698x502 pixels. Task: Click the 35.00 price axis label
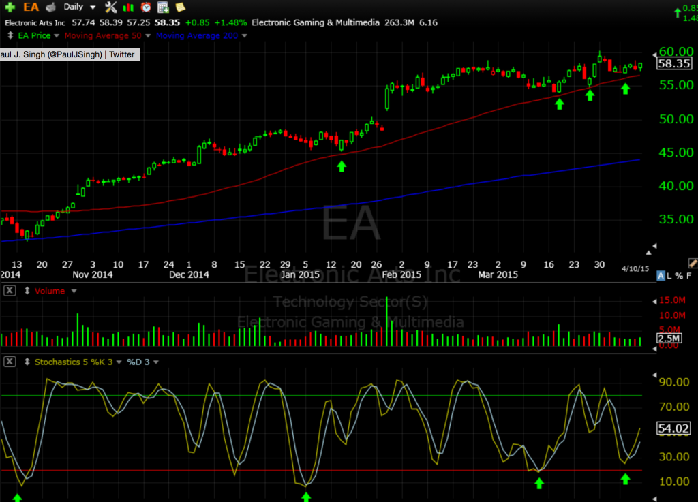[x=676, y=219]
